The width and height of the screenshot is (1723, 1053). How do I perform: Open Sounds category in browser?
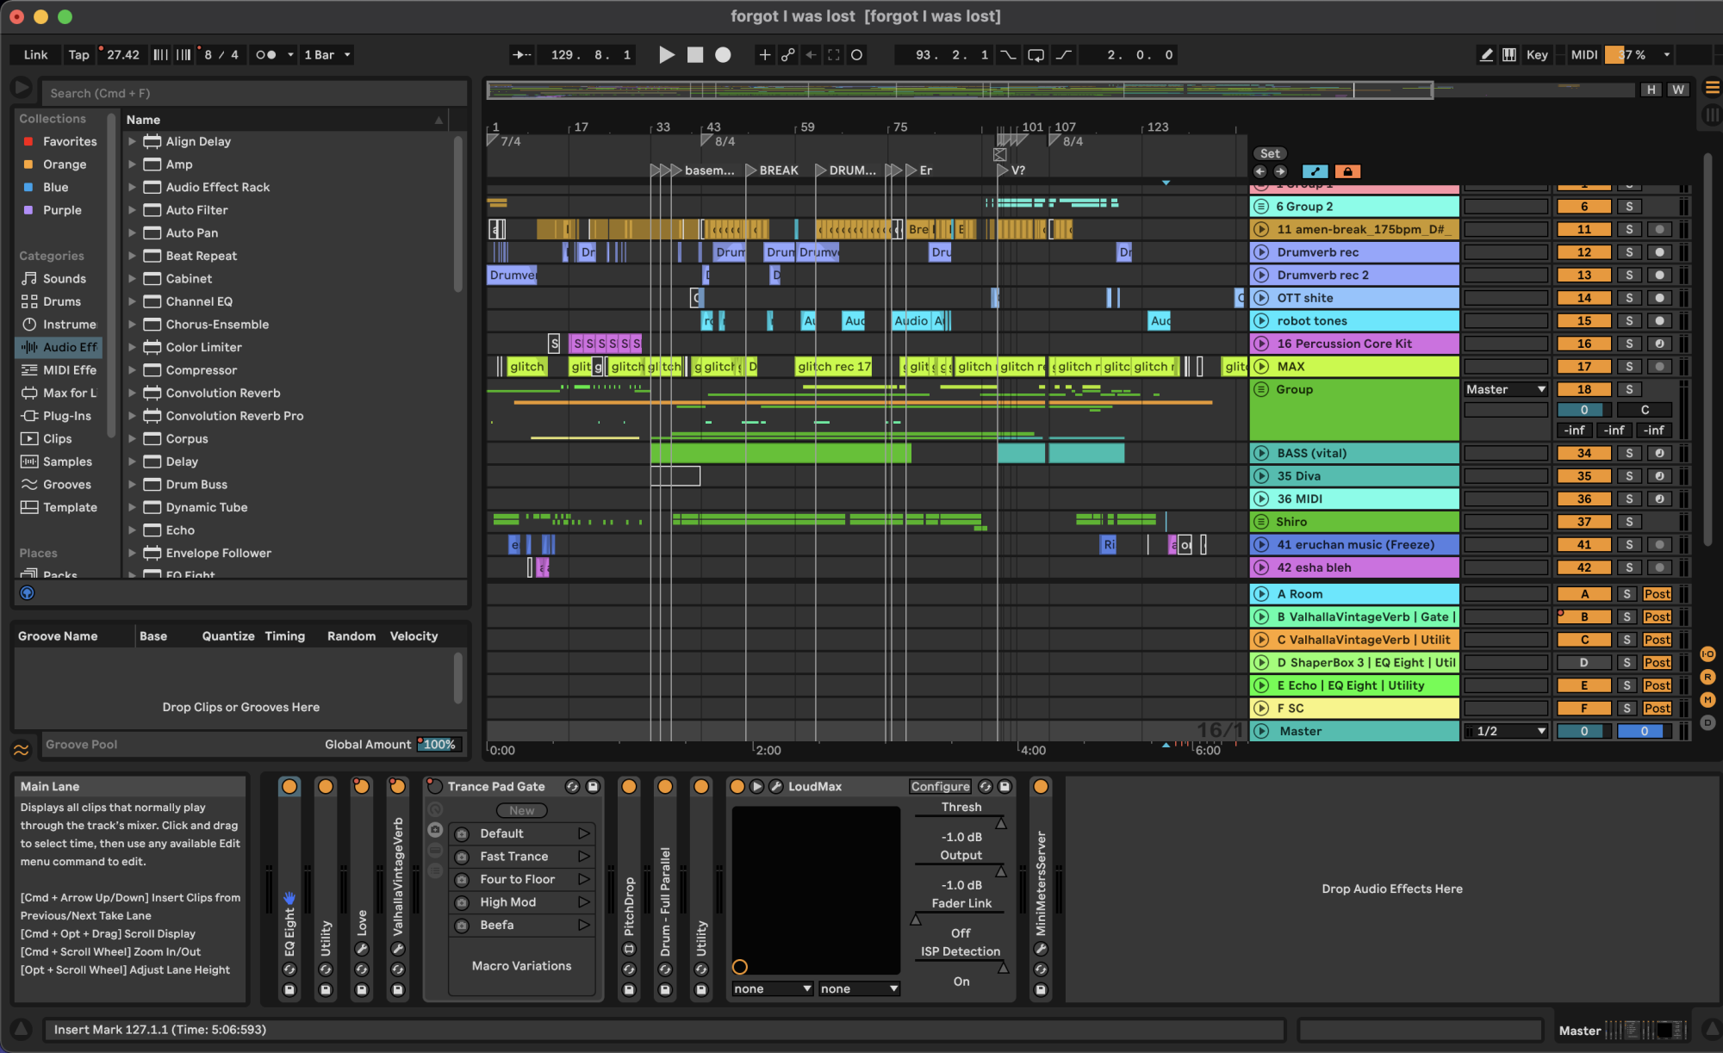coord(64,278)
